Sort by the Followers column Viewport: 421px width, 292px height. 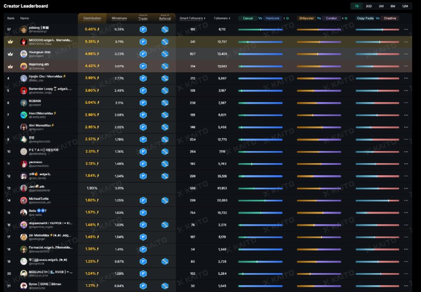point(222,18)
